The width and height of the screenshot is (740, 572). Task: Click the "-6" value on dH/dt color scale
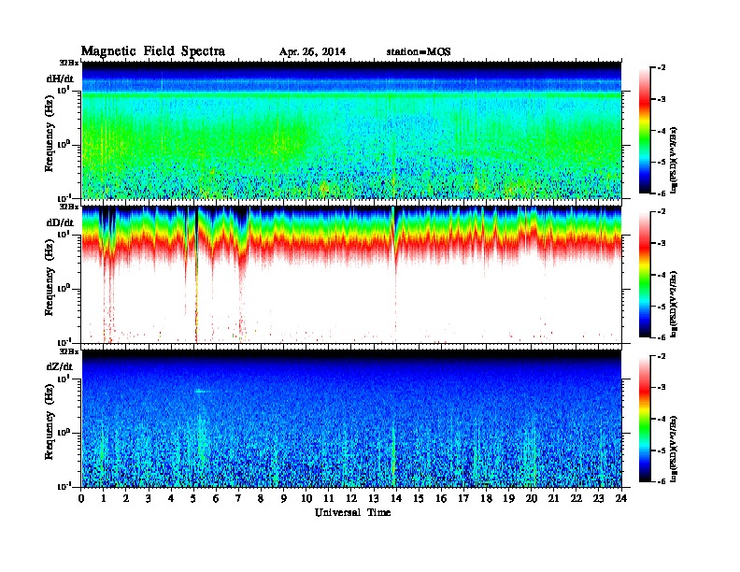tap(662, 193)
